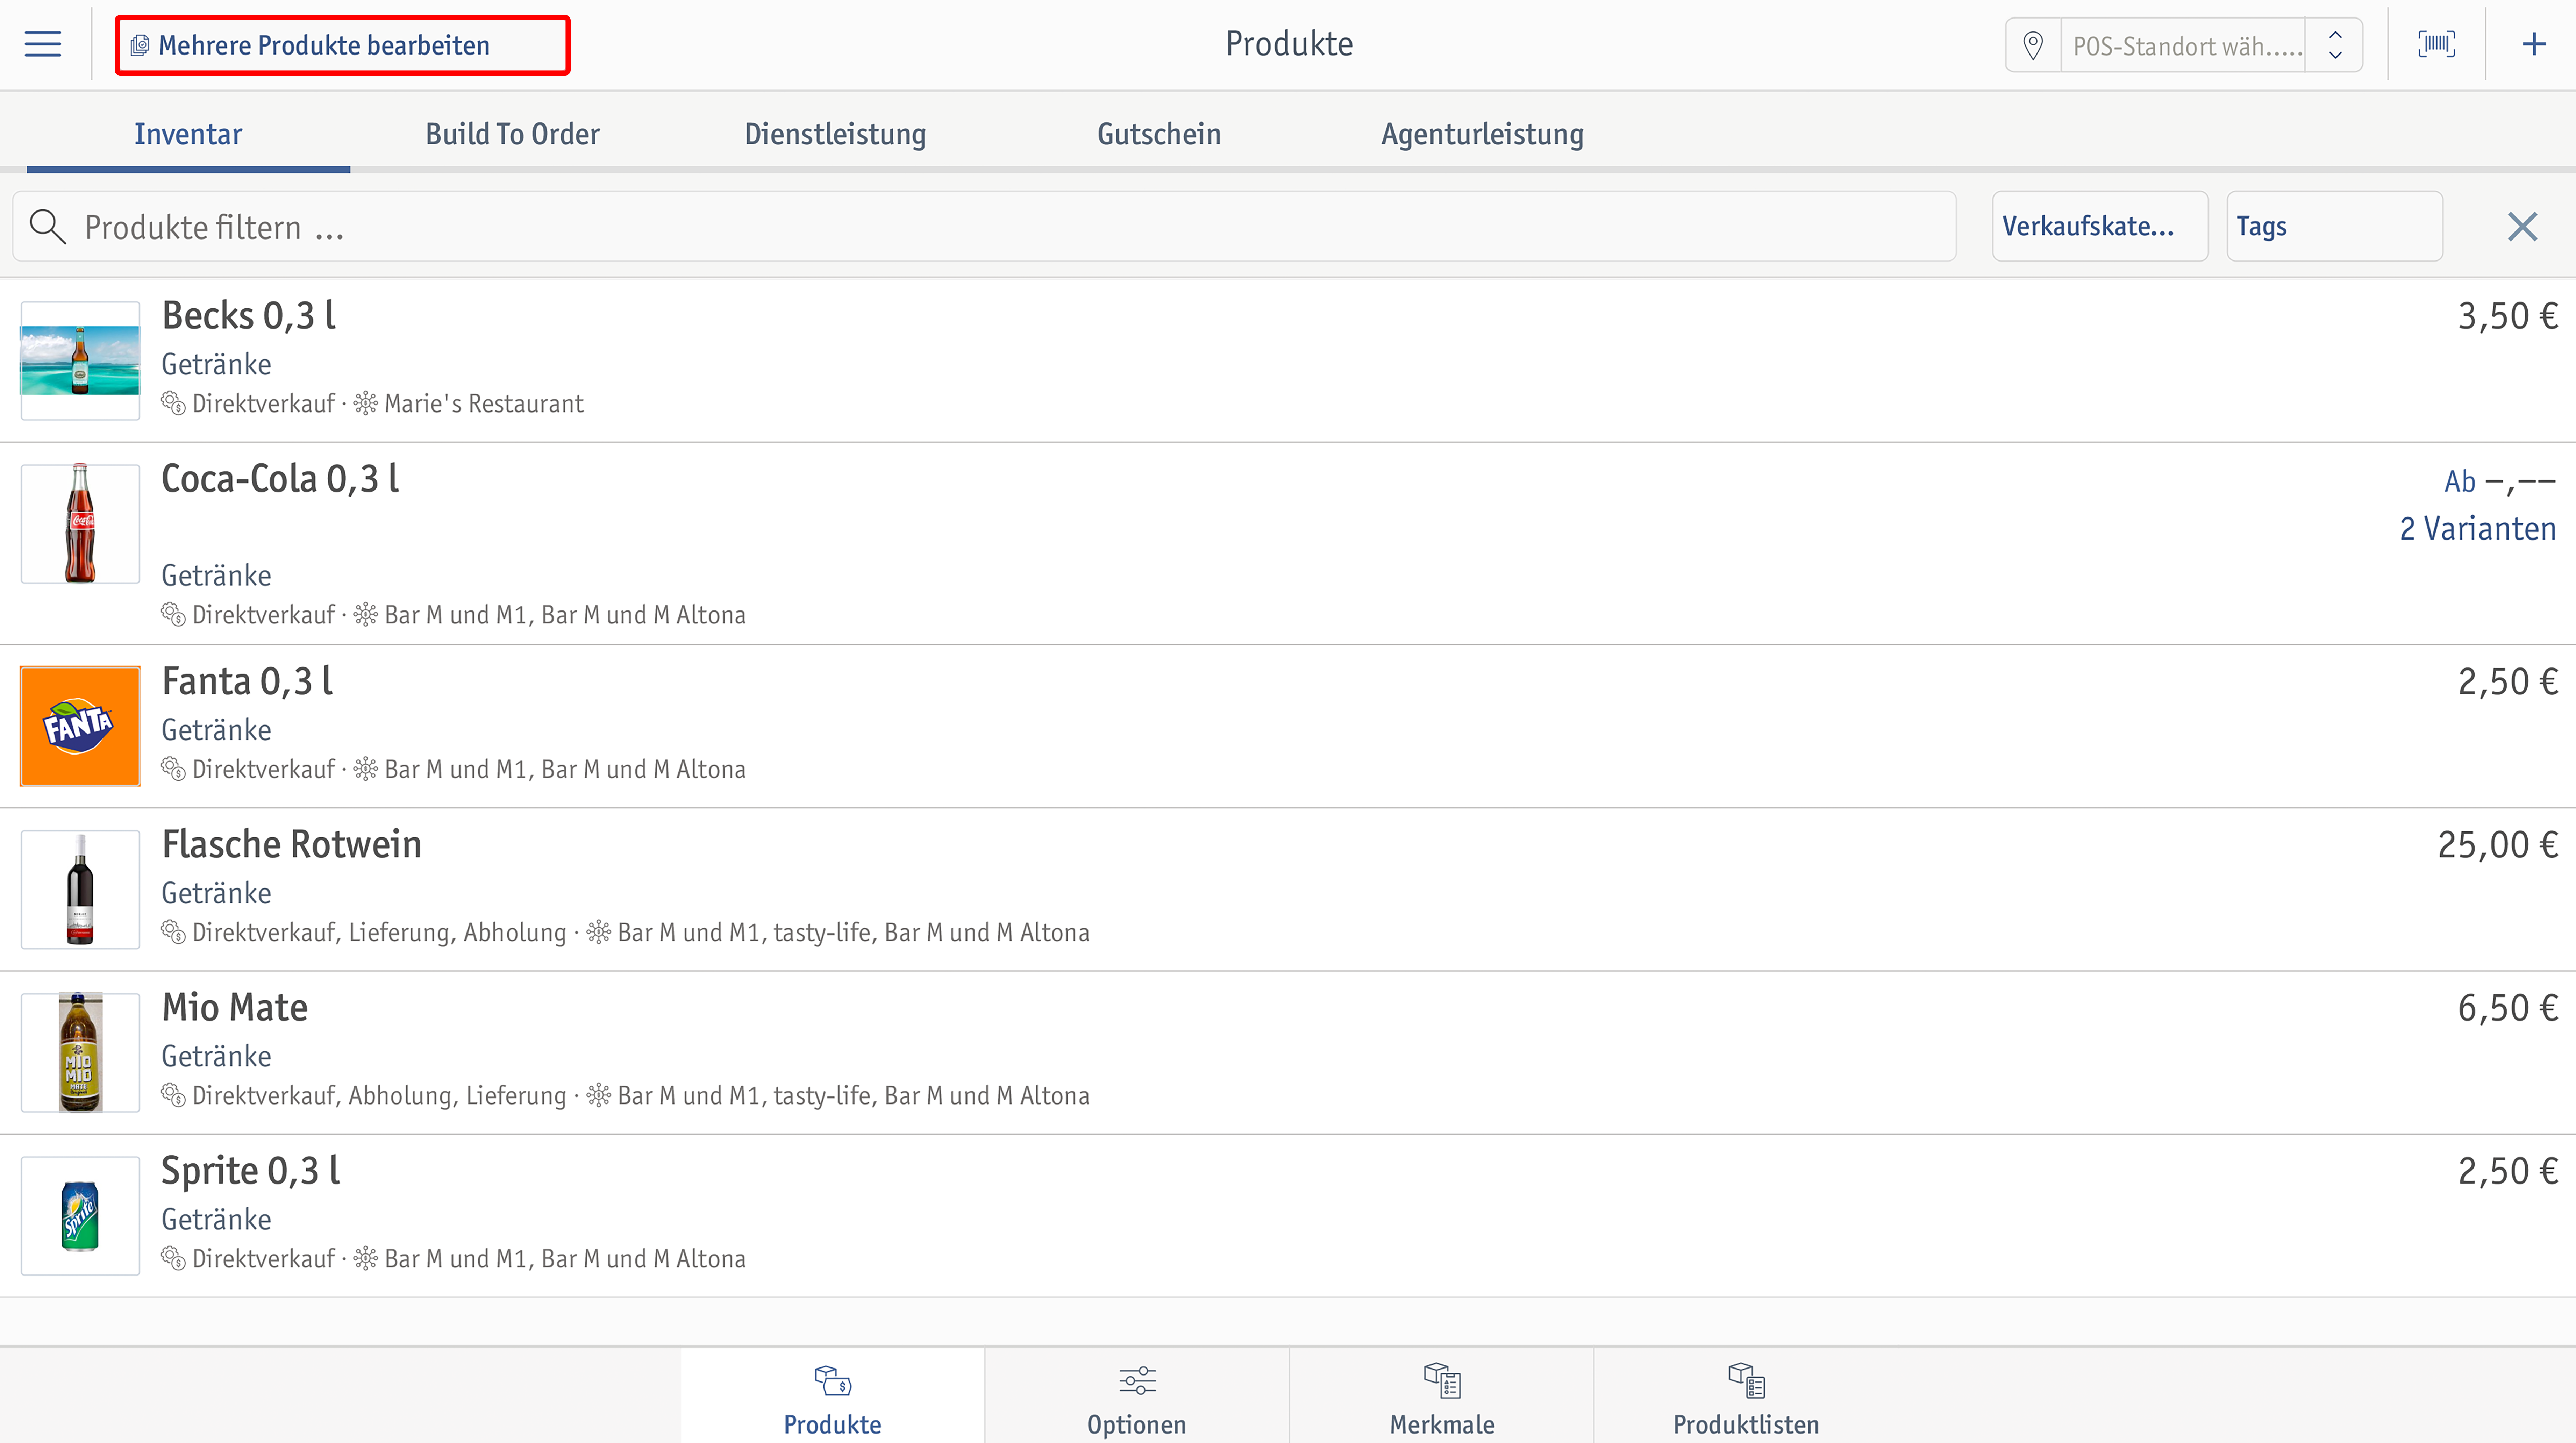The height and width of the screenshot is (1443, 2576).
Task: Click Mehrere Produkte bearbeiten button
Action: click(342, 45)
